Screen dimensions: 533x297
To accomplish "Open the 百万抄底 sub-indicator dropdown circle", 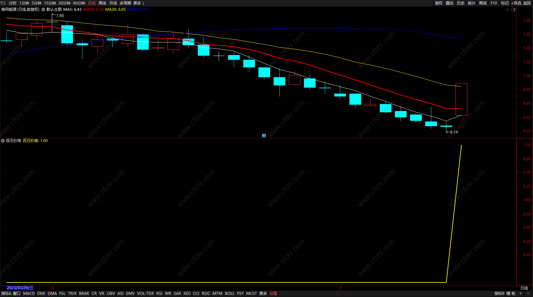I will tap(3, 141).
